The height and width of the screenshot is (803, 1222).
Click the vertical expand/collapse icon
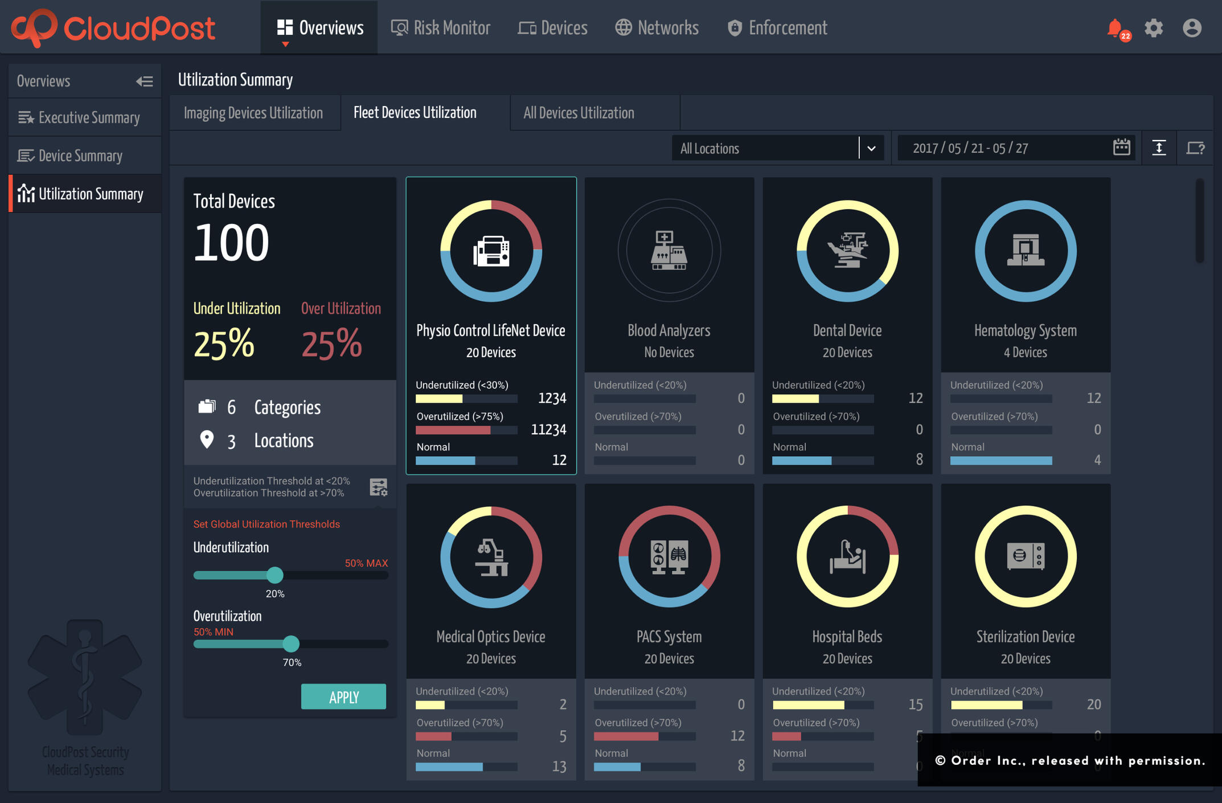[x=1159, y=148]
